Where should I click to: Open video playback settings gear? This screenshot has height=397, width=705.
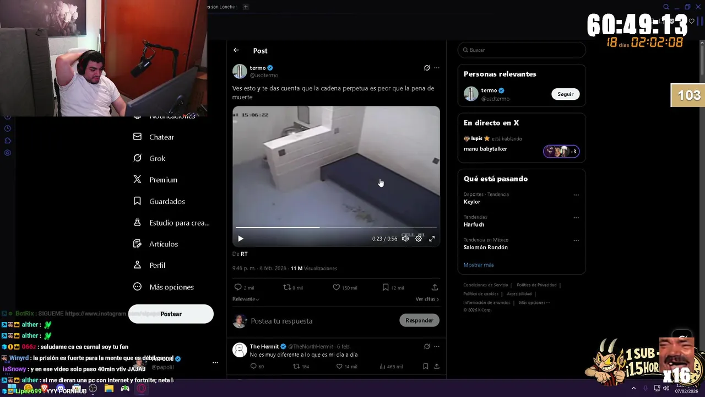419,239
